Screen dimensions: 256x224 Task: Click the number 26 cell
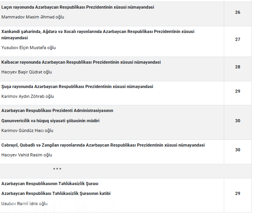coord(238,13)
